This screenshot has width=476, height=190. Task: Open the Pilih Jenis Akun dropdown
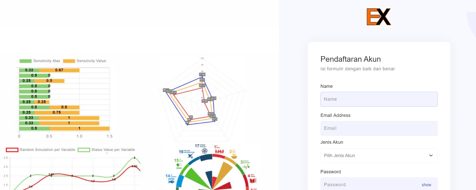click(379, 156)
